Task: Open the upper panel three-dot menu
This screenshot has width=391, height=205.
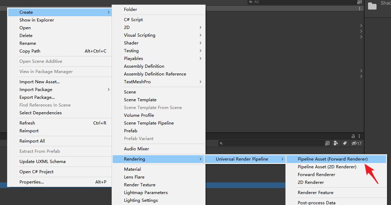Action: [x=359, y=8]
